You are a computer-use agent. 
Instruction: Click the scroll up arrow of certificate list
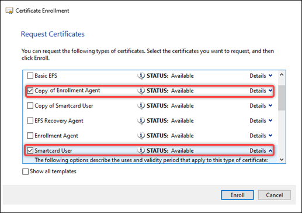(x=282, y=75)
